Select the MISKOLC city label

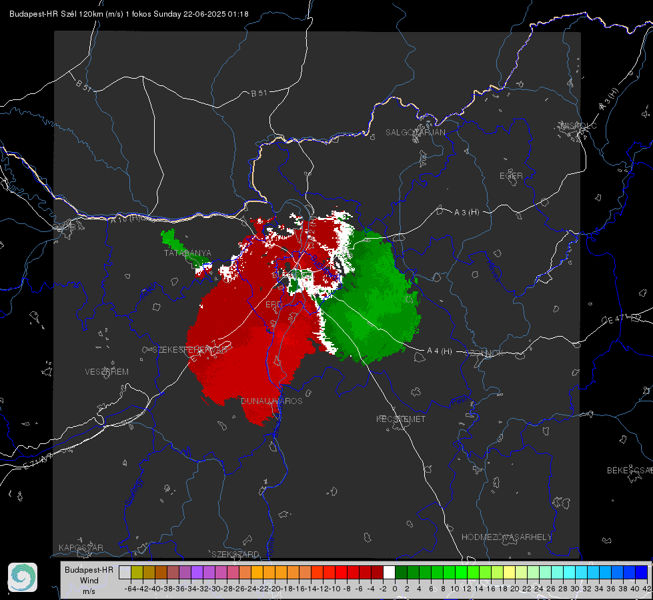click(578, 125)
